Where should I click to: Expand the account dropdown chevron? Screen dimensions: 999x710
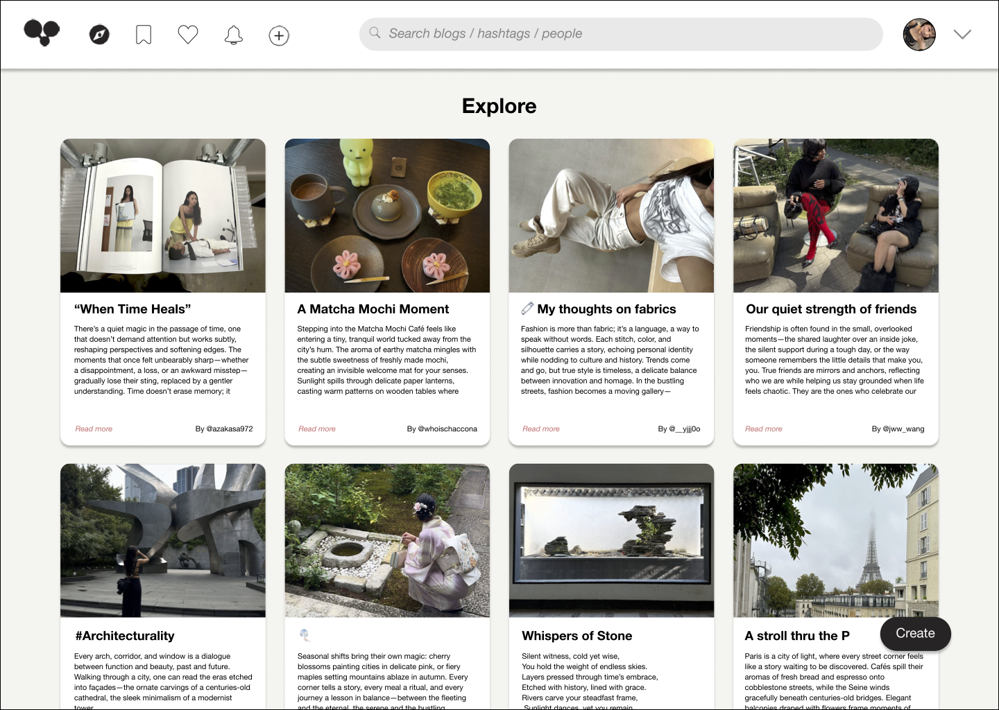pos(962,34)
